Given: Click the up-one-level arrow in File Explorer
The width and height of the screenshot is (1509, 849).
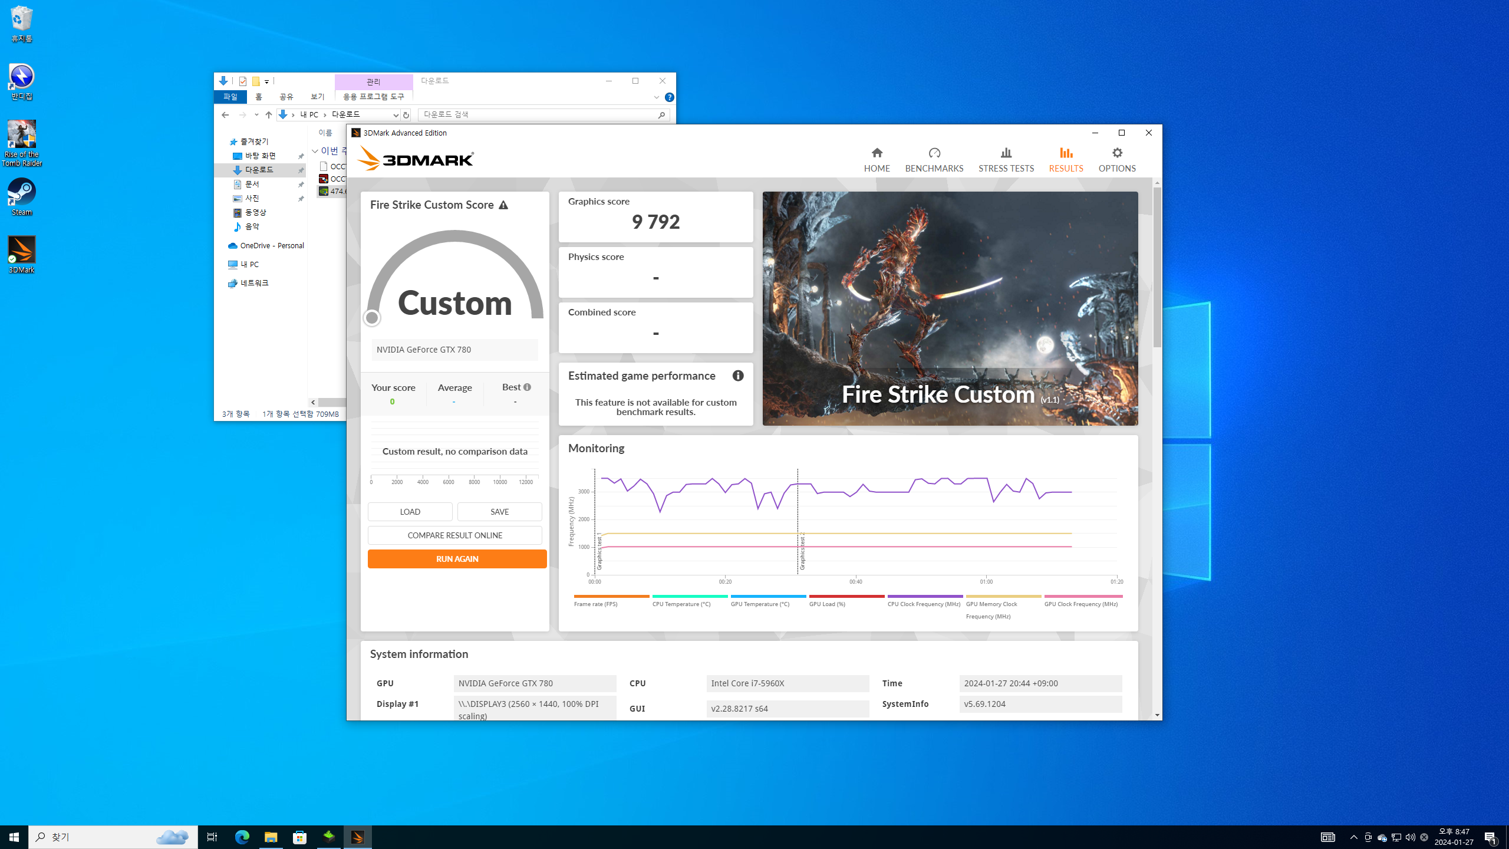Looking at the screenshot, I should point(269,115).
